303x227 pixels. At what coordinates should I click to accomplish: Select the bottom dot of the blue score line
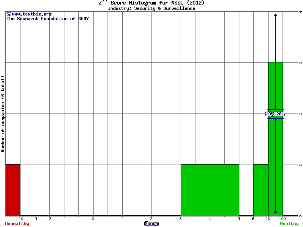276,212
